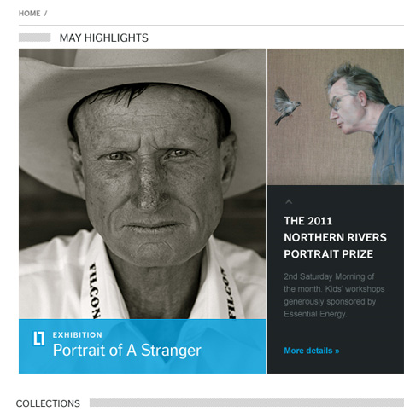Click the COLLECTIONS section heading

(48, 403)
